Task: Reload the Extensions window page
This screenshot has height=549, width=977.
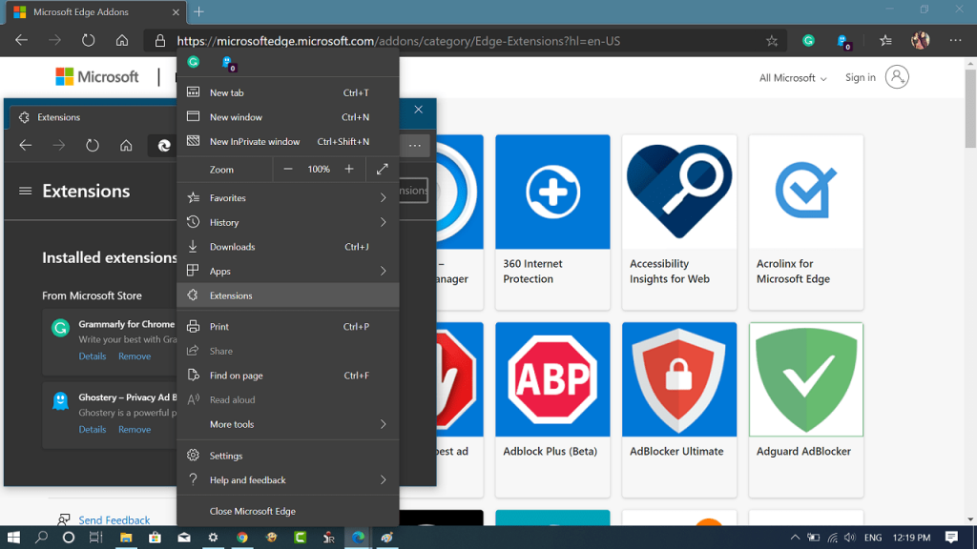Action: coord(93,146)
